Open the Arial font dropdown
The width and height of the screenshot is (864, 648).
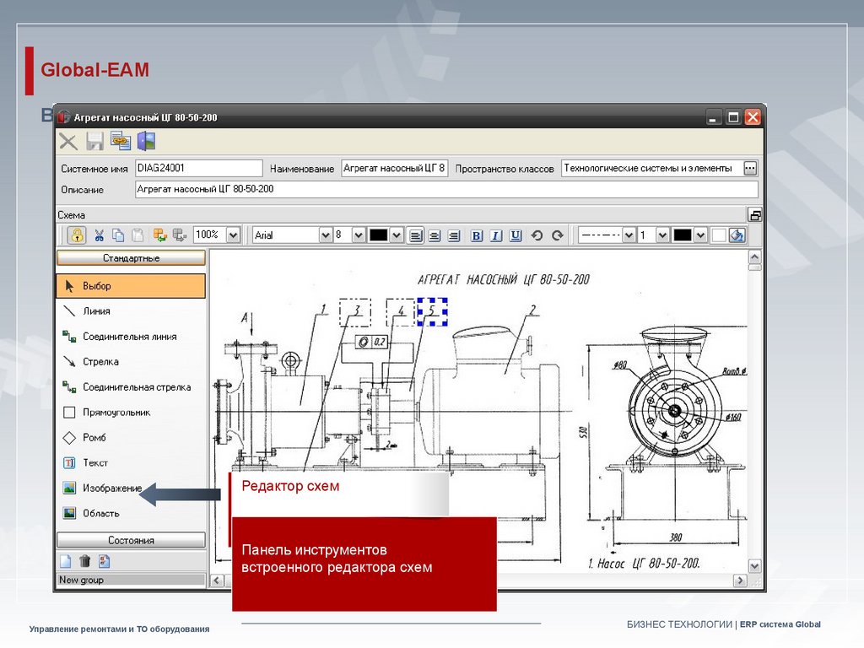[325, 235]
